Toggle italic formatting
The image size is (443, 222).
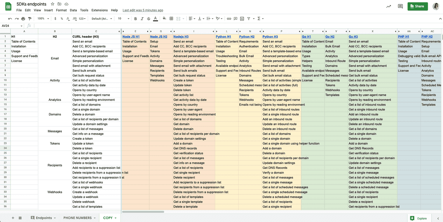142,19
